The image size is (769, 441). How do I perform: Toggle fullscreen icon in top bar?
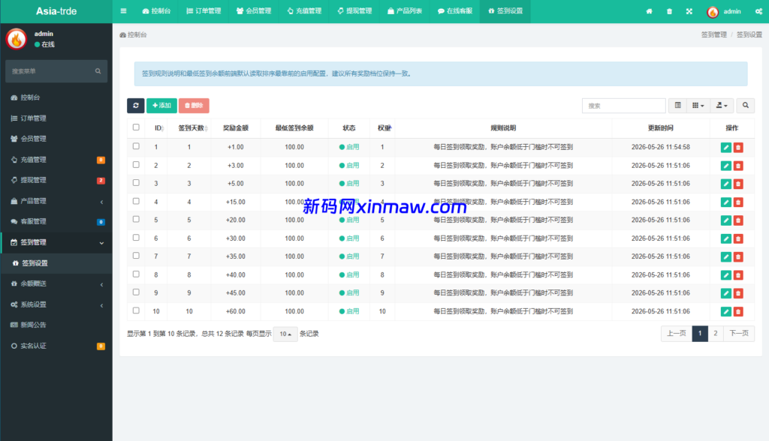point(689,11)
